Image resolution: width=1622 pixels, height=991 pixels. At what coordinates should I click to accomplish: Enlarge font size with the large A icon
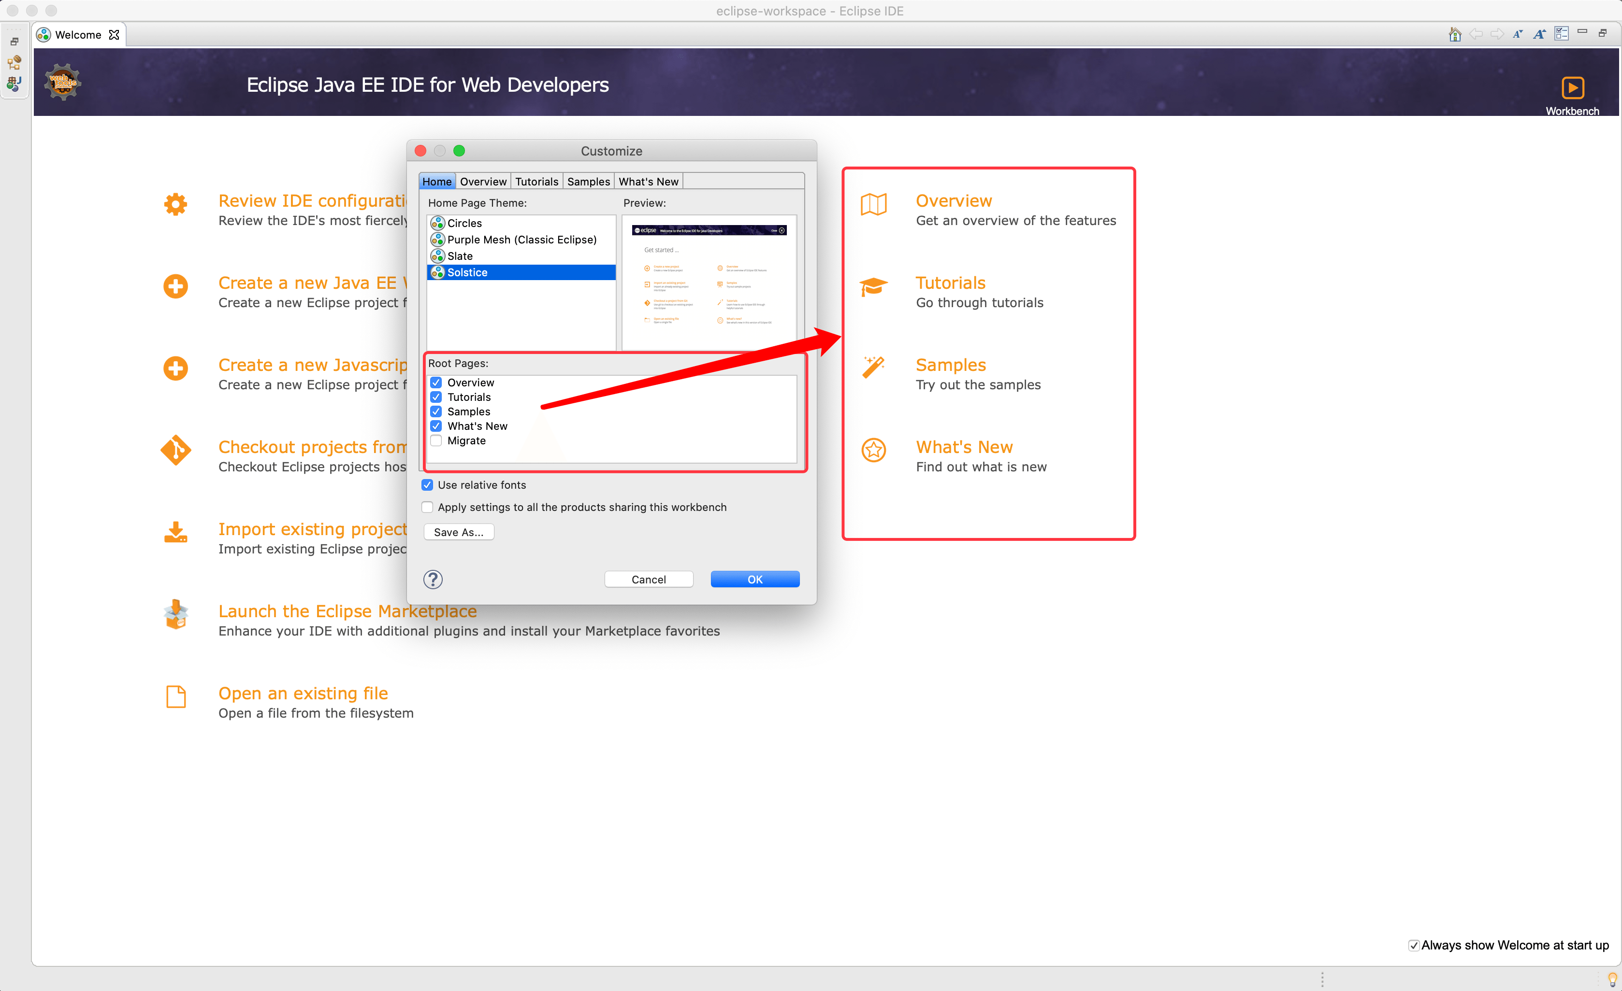[1539, 34]
